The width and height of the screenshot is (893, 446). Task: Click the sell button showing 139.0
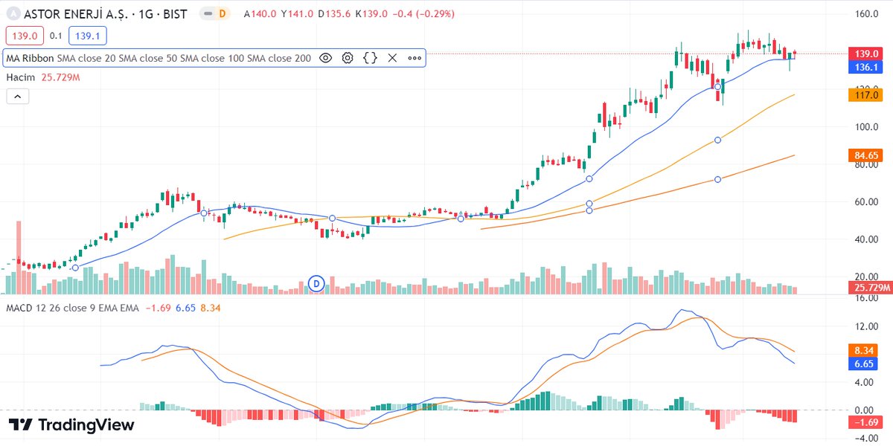pos(23,35)
